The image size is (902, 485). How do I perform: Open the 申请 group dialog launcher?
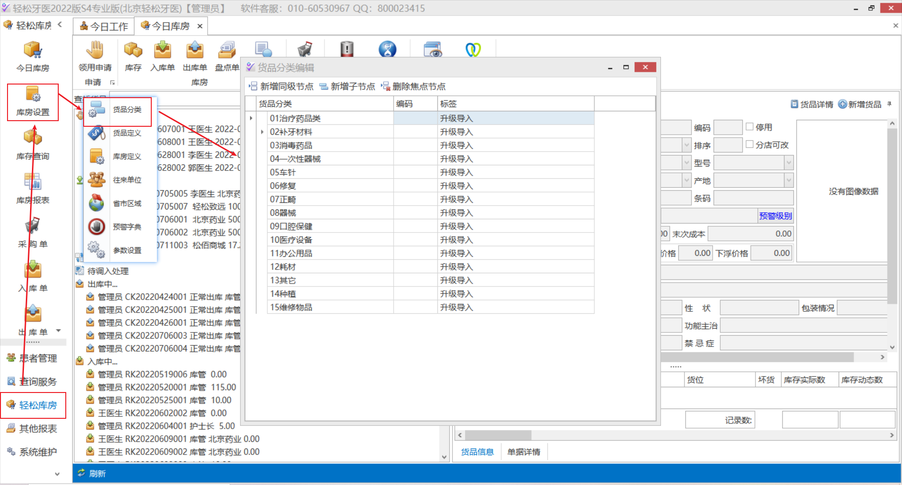tap(112, 83)
